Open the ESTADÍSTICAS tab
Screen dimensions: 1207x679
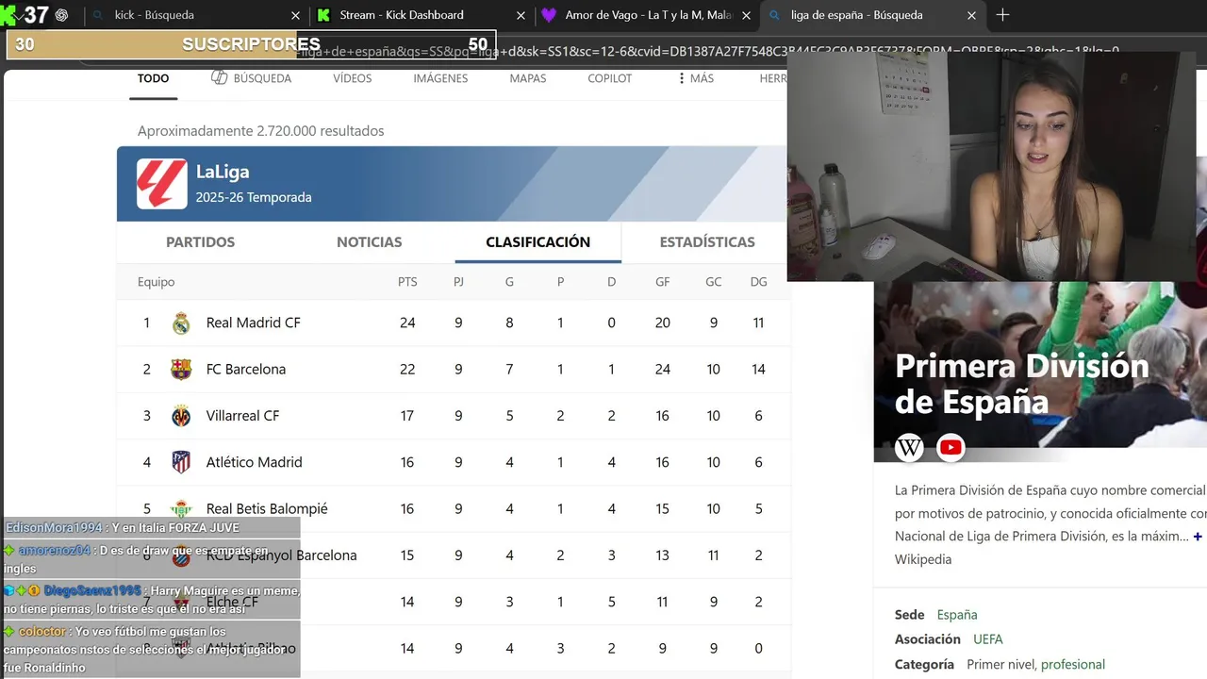point(707,242)
